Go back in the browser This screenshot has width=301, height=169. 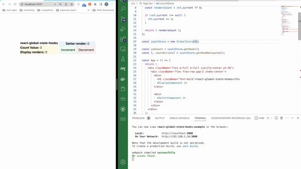(4, 4)
